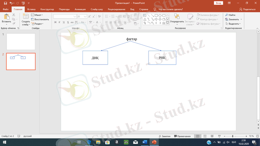The width and height of the screenshot is (260, 146).
Task: Toggle left text alignment
Action: 107,22
